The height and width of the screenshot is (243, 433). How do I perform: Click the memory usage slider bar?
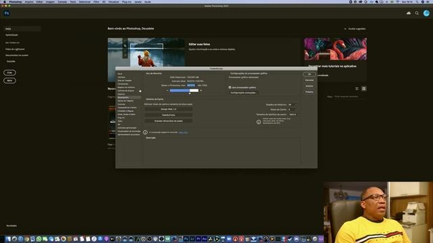(x=184, y=90)
